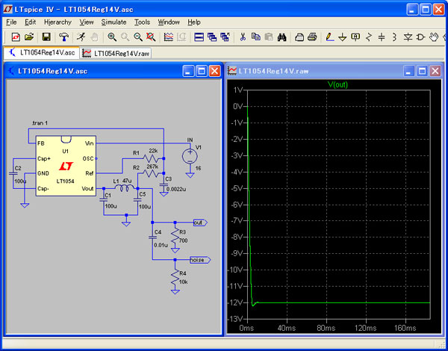The width and height of the screenshot is (448, 351).
Task: Close all windows toolbar icon
Action: [225, 37]
